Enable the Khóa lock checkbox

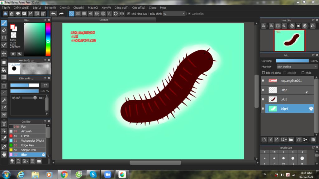(x=303, y=73)
